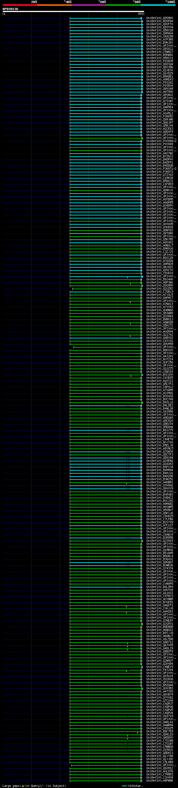Image resolution: width=178 pixels, height=788 pixels.
Task: Select label UniRef100_Q86LQ3
Action: point(159,734)
